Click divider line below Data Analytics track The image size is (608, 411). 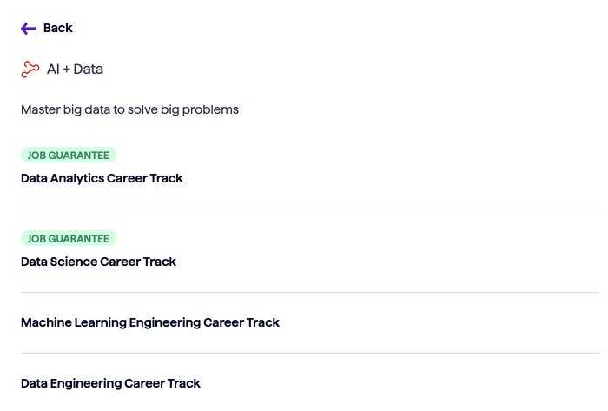click(310, 209)
